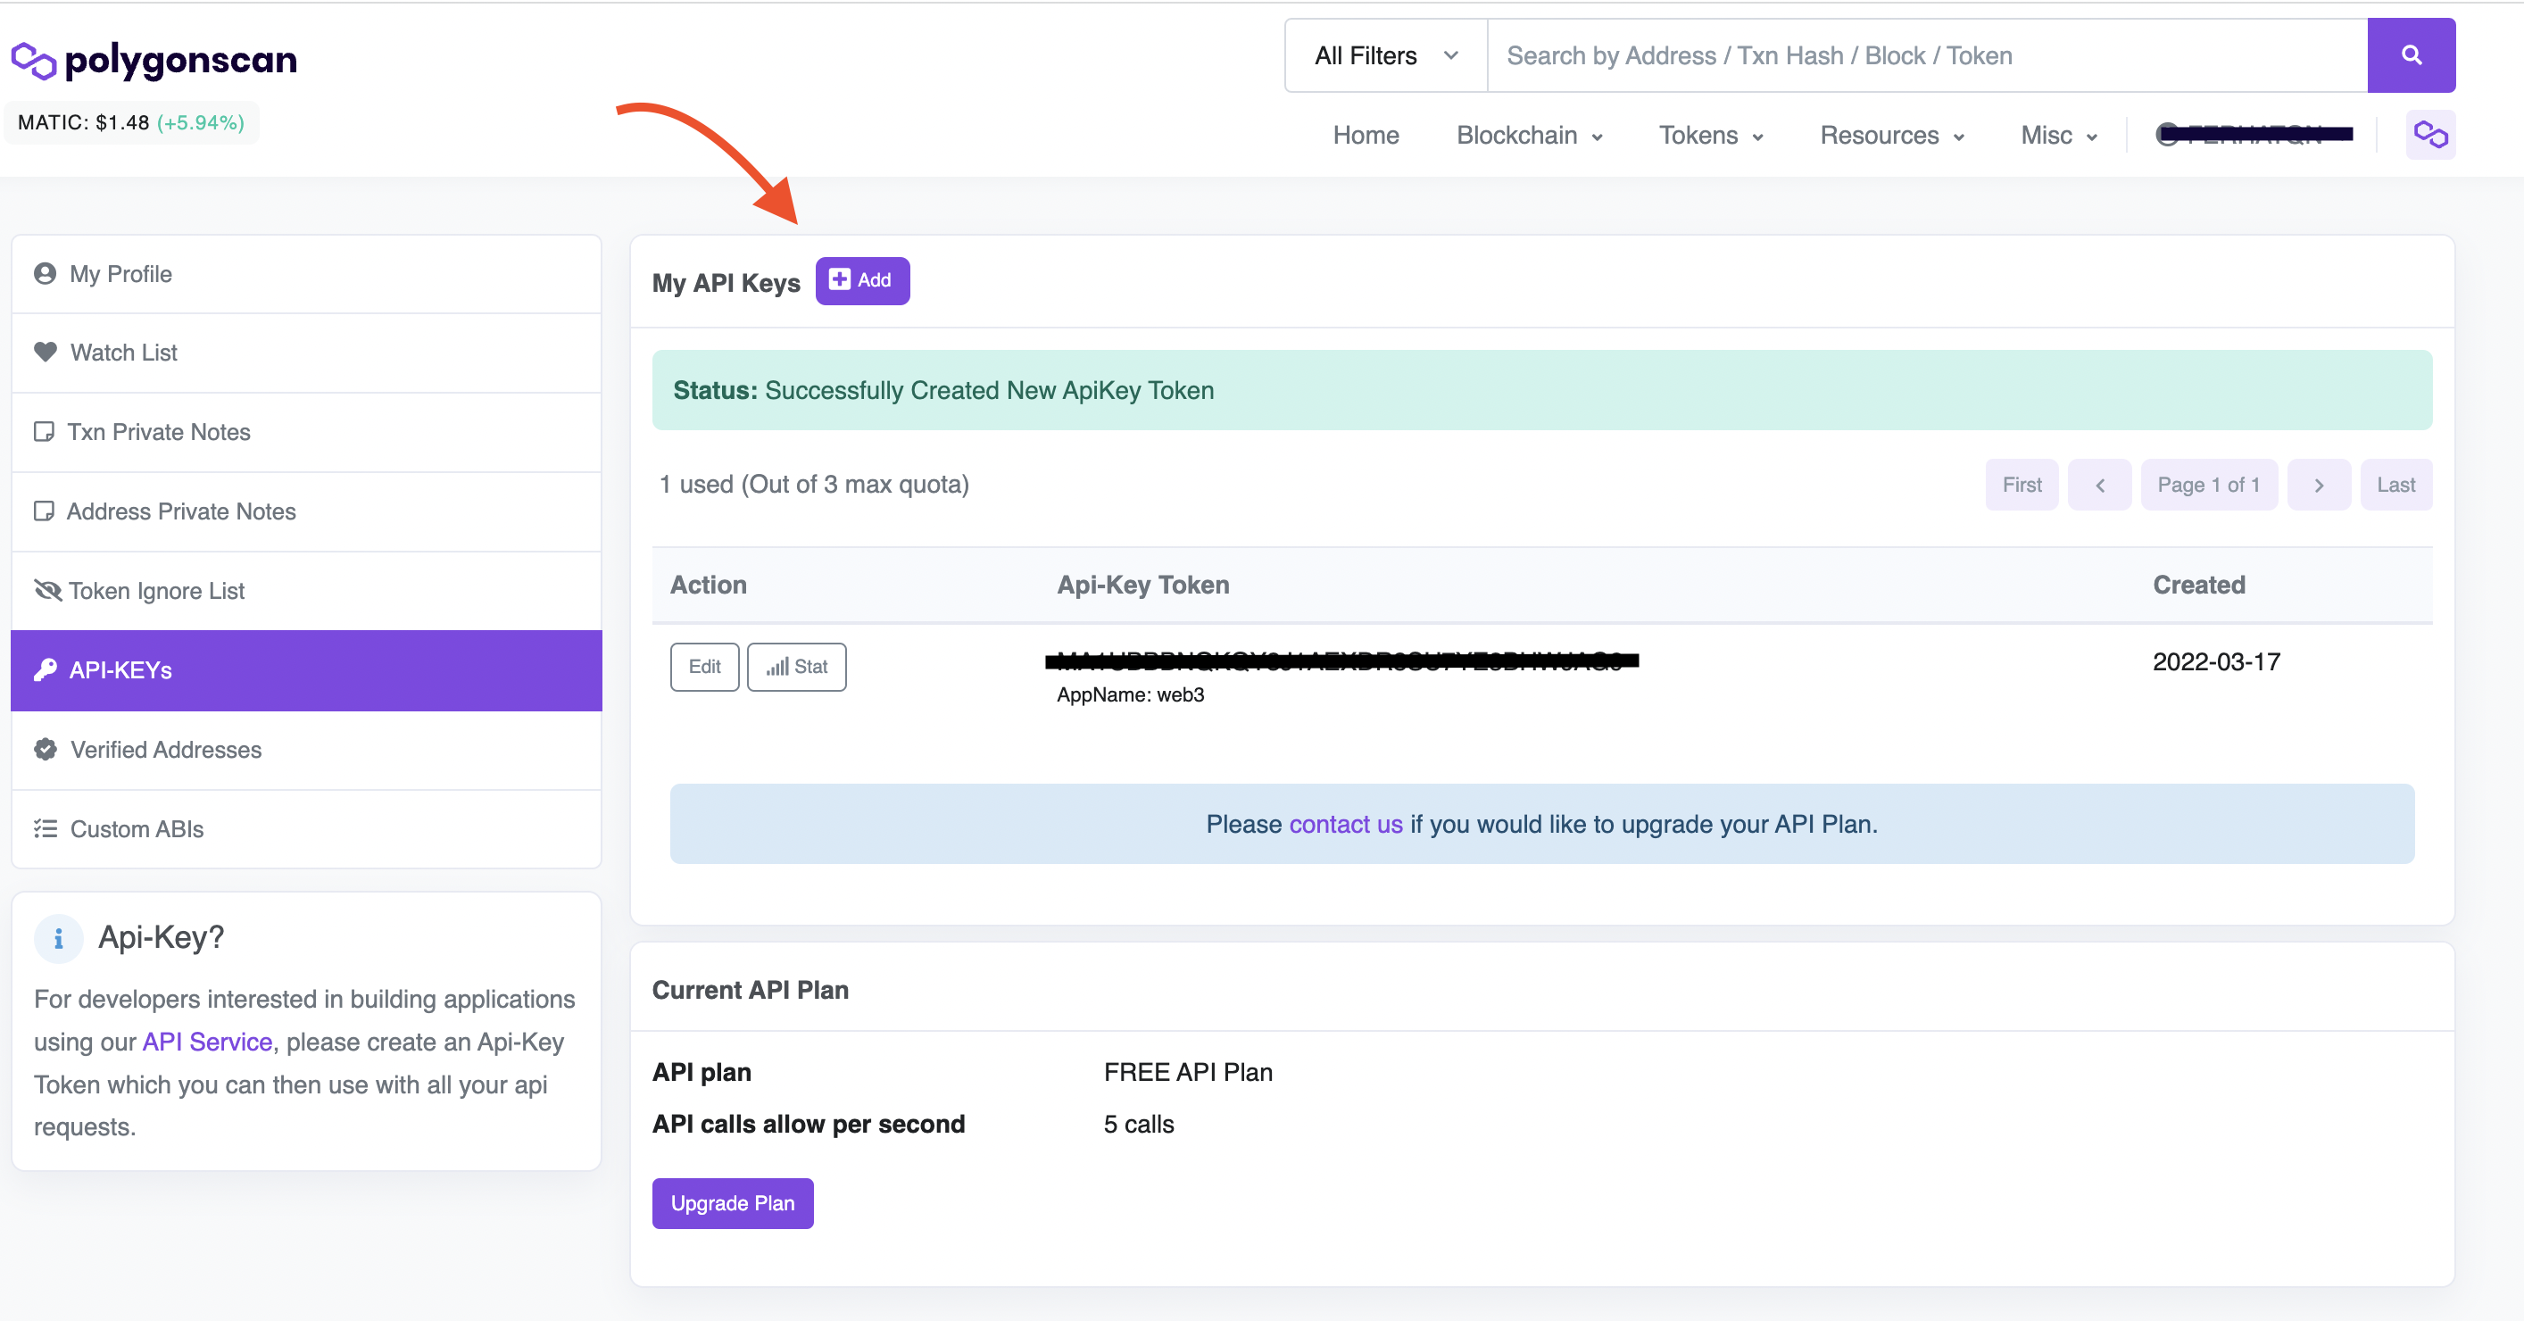View Stat chart for API key
This screenshot has height=1321, width=2524.
797,668
